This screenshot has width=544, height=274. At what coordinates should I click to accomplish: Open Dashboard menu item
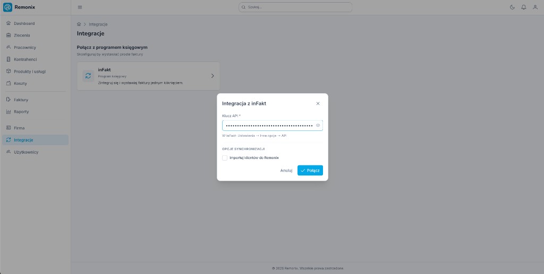click(x=36, y=23)
